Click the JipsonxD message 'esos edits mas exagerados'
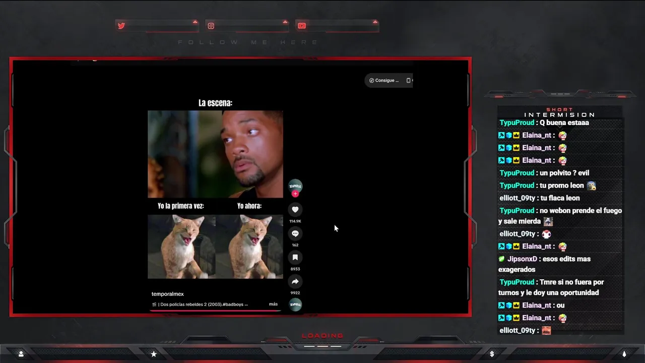The height and width of the screenshot is (363, 645). coord(545,264)
